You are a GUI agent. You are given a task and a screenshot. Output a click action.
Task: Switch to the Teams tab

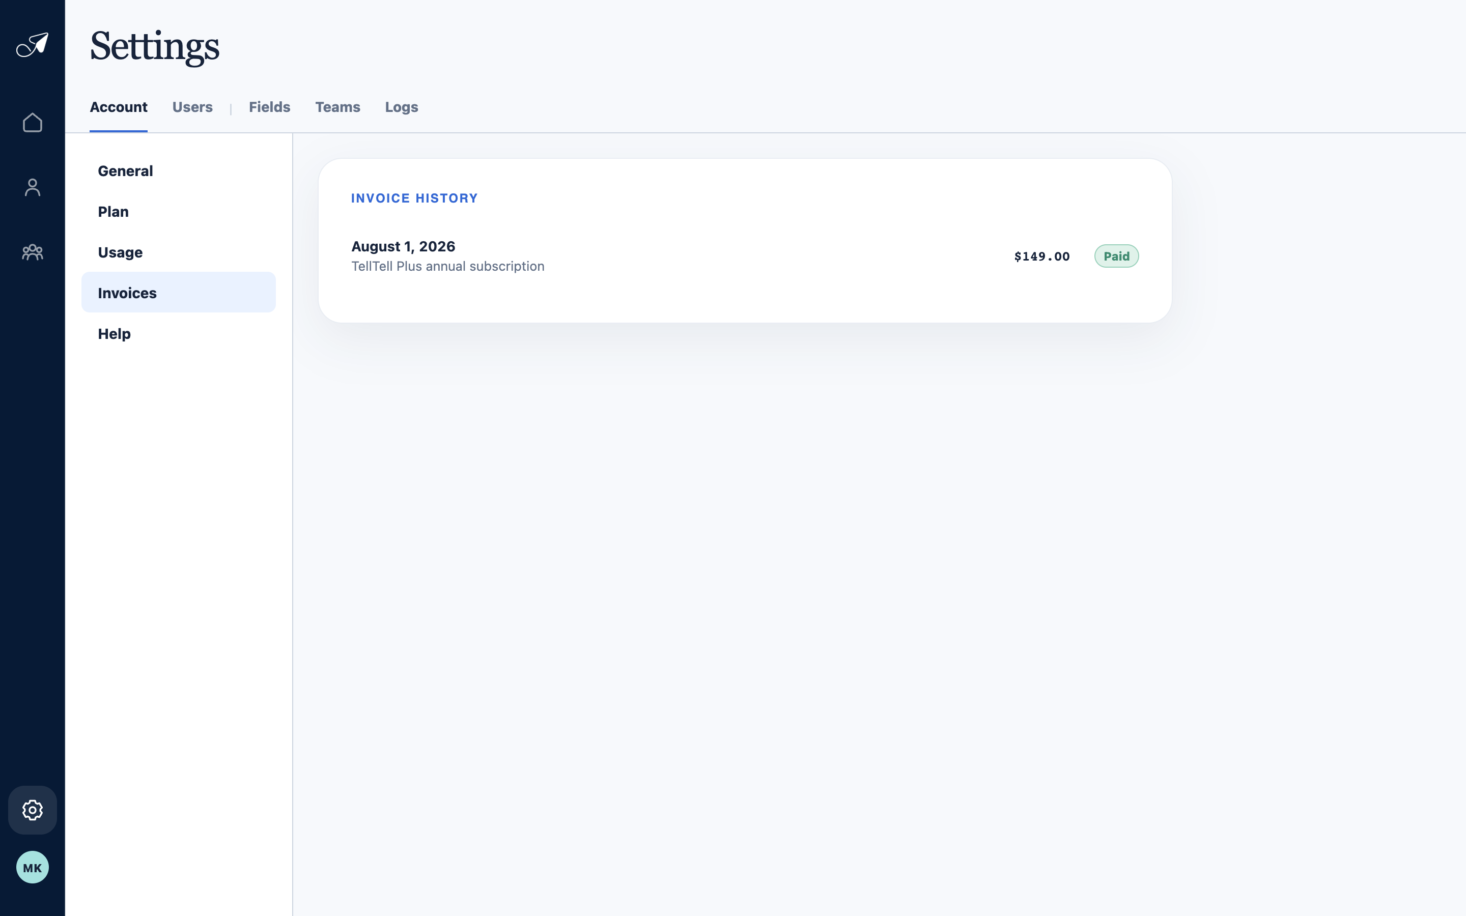pyautogui.click(x=337, y=107)
